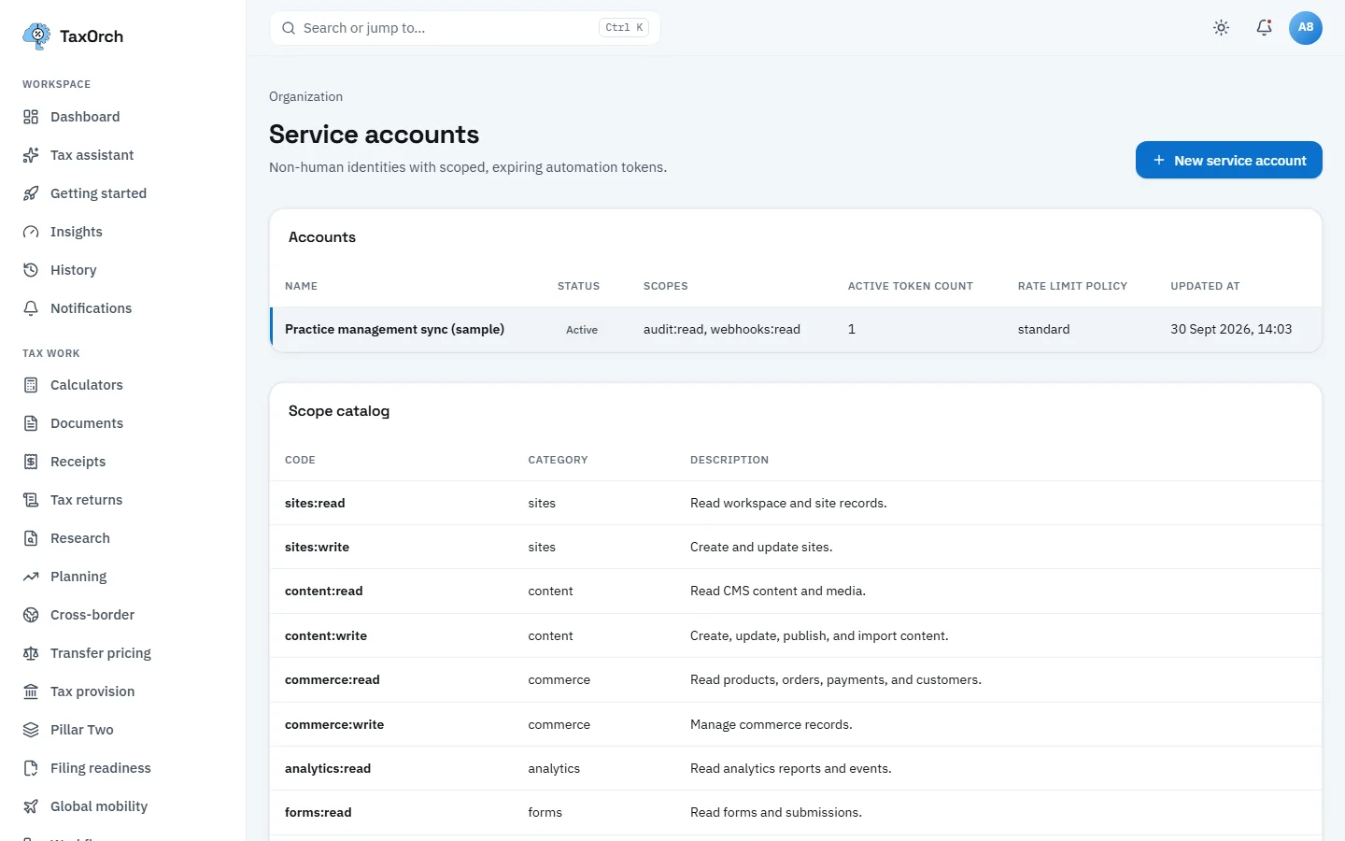1345x841 pixels.
Task: Open the Tax provision bank icon
Action: (x=31, y=691)
